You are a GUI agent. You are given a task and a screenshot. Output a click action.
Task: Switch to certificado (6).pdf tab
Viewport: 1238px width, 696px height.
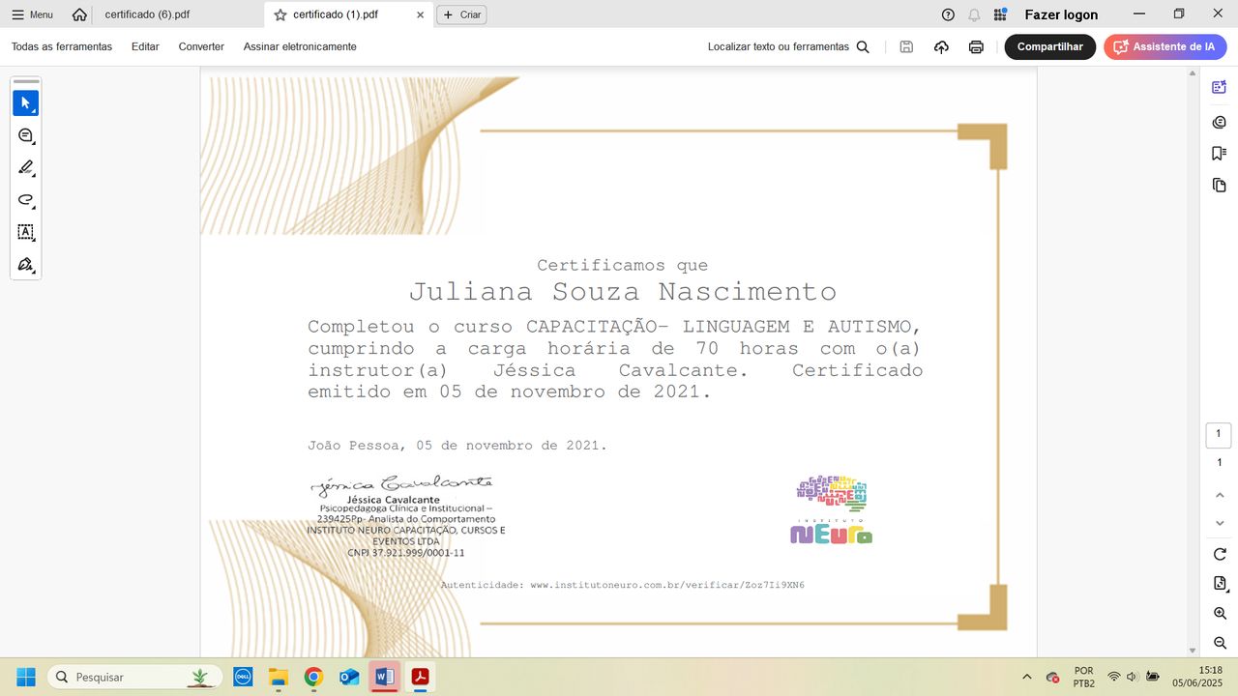(147, 14)
